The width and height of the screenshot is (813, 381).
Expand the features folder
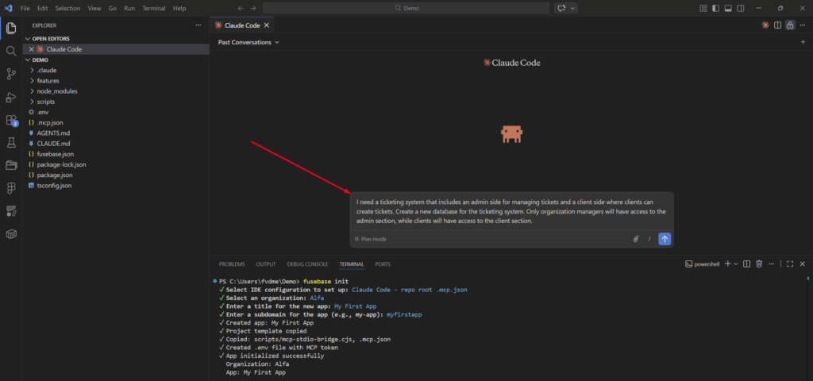(x=48, y=81)
